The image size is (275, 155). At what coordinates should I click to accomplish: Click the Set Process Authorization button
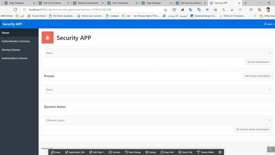tap(258, 76)
